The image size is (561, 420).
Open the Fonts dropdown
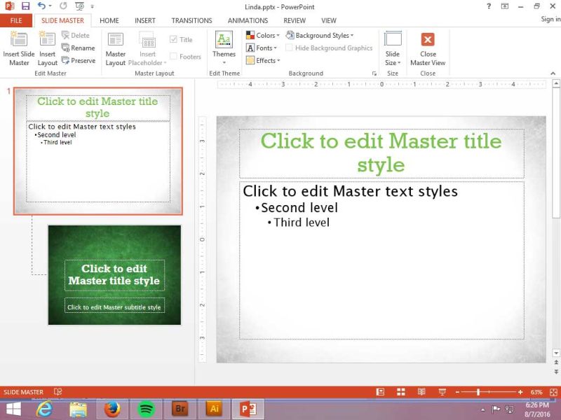tap(263, 48)
